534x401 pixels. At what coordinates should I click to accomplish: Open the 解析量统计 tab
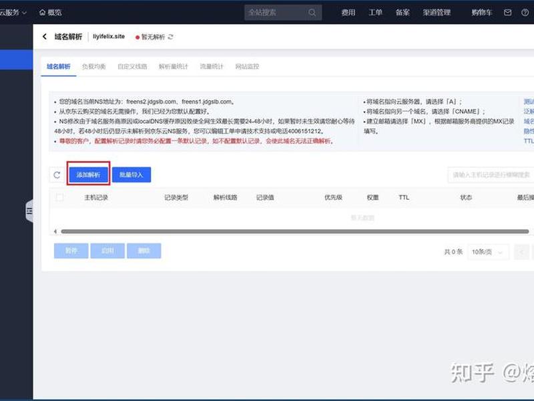coord(174,66)
